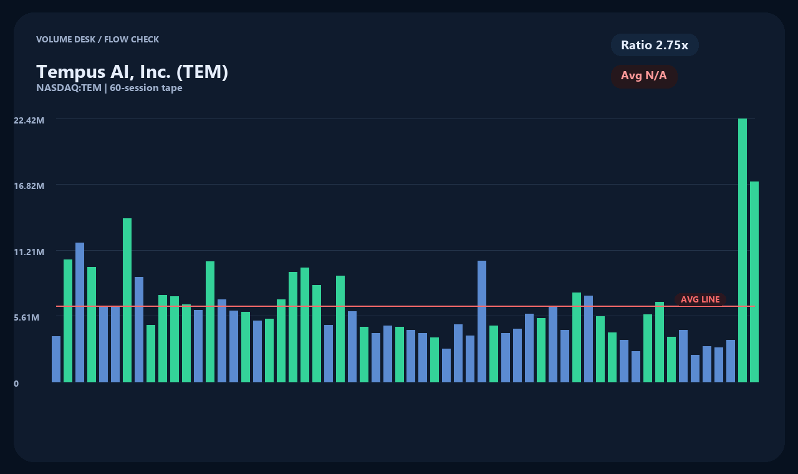Image resolution: width=798 pixels, height=474 pixels.
Task: Click the 22.42M axis label
Action: click(29, 120)
